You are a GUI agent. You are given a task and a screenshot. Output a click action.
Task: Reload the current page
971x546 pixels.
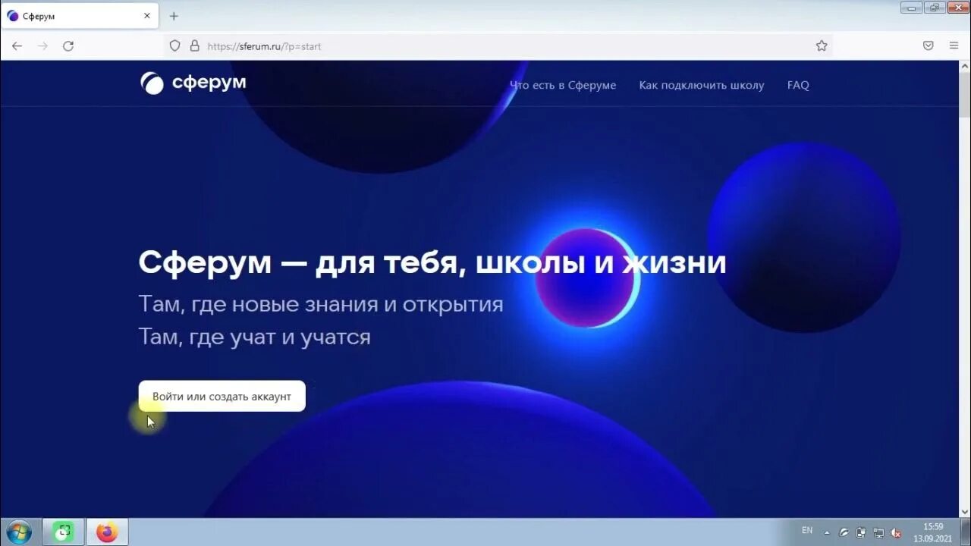click(x=68, y=46)
